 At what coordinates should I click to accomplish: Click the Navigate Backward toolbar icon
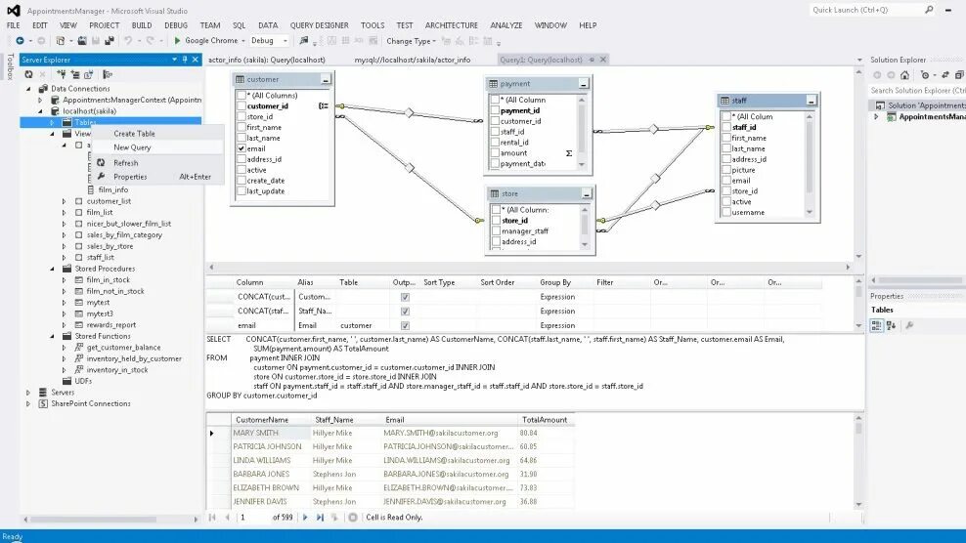point(20,41)
